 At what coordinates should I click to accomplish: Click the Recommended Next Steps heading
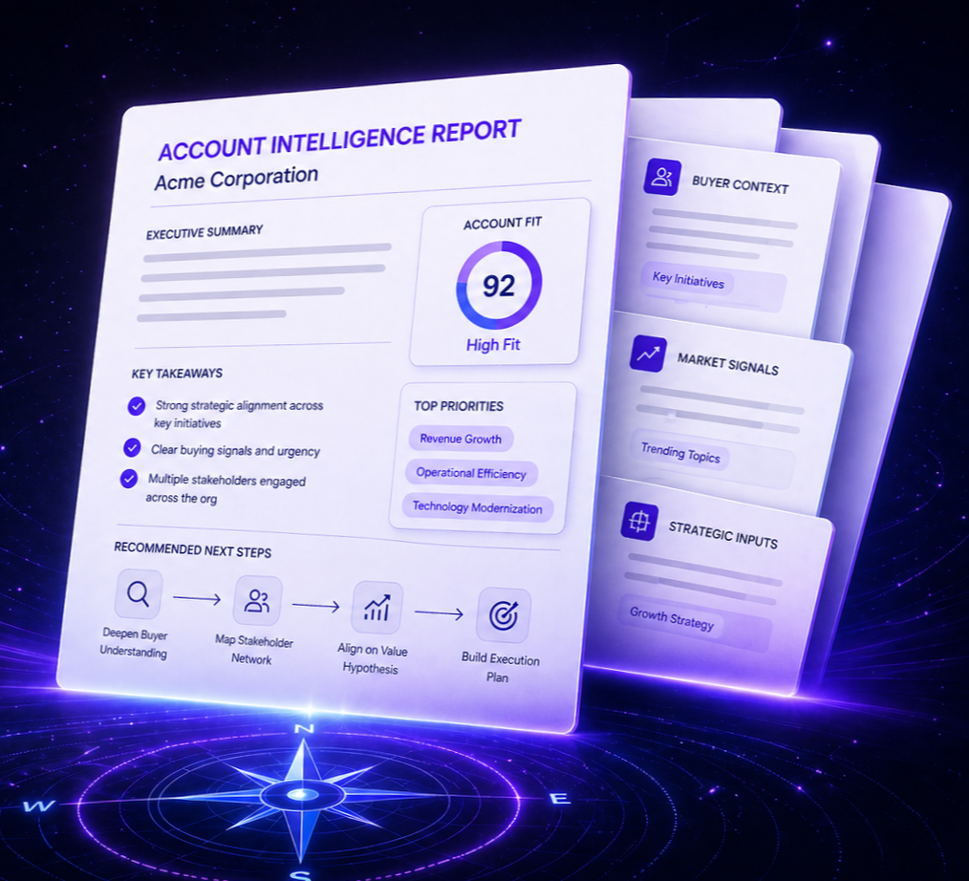[x=193, y=549]
